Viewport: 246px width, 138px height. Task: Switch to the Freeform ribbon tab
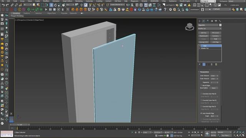click(27, 13)
